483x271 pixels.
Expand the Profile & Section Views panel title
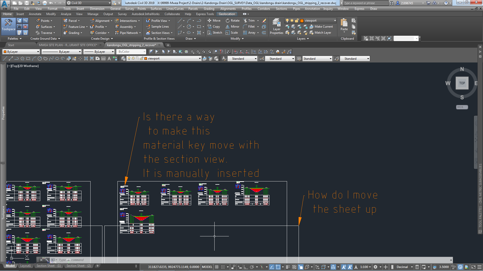click(x=159, y=39)
